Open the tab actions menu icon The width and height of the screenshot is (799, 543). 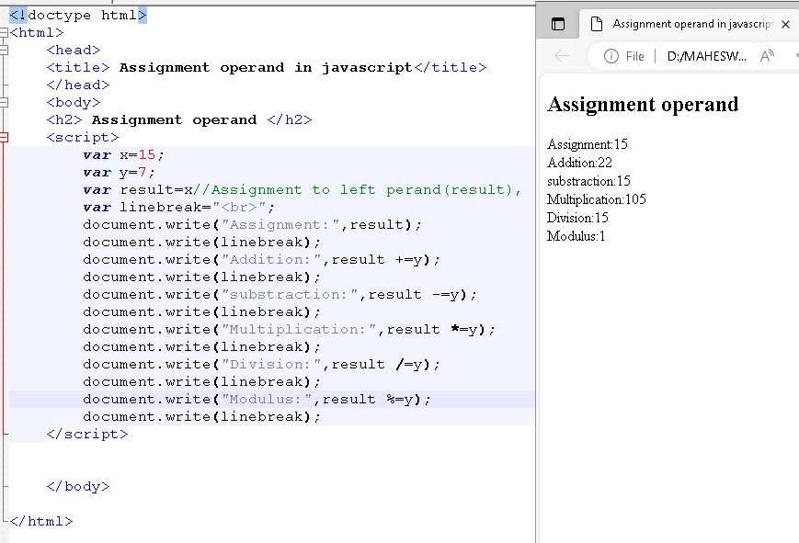click(558, 25)
